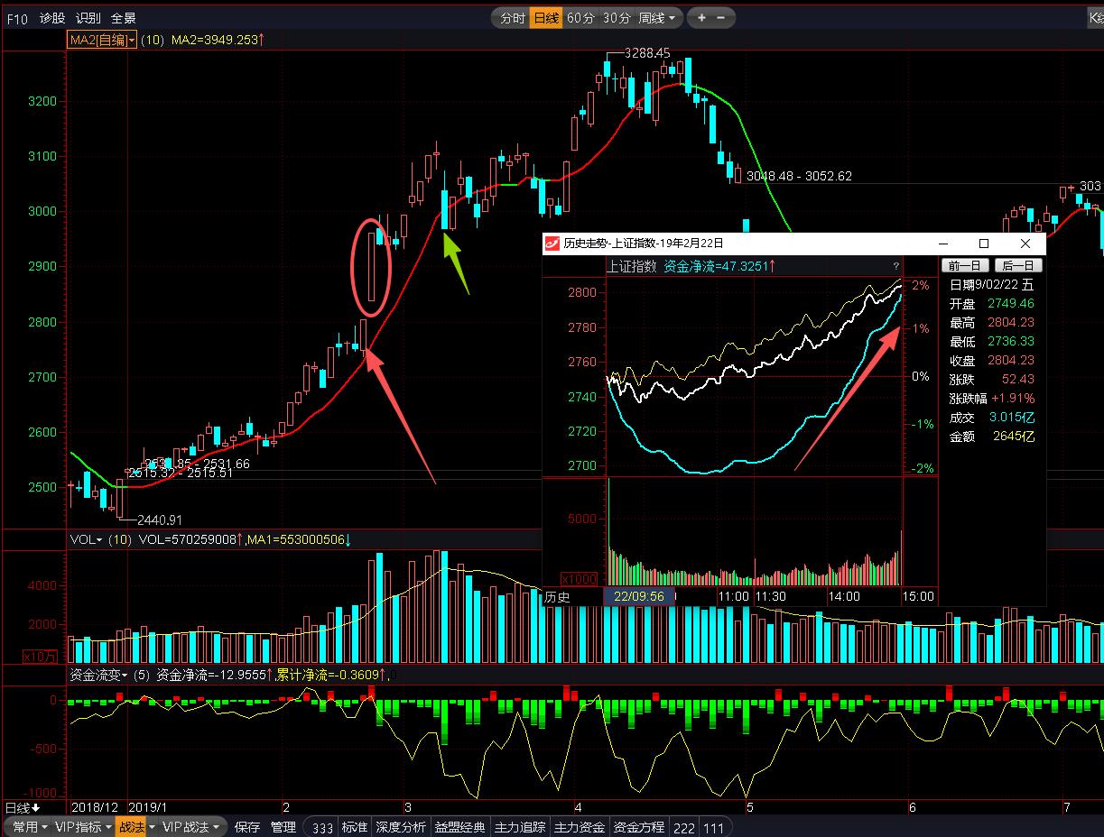
Task: Open the VIP指标 dropdown menu
Action: coord(83,827)
